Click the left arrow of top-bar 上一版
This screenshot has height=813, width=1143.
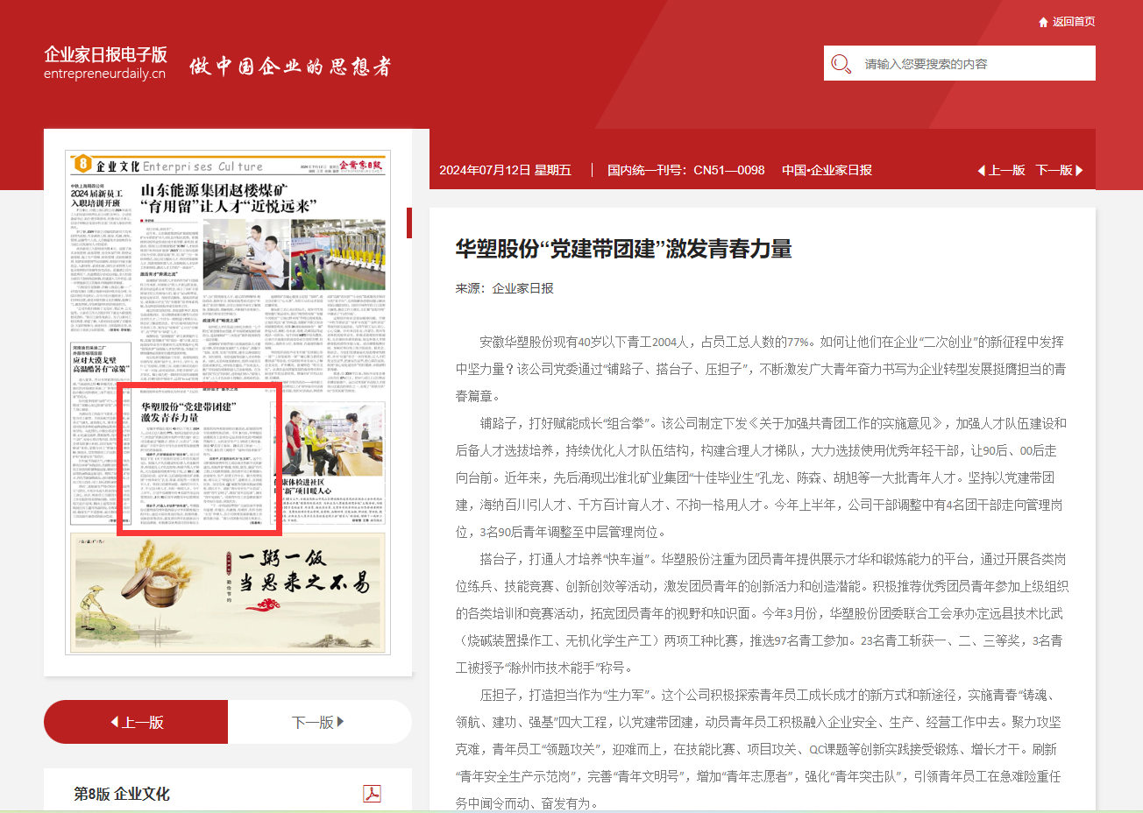click(982, 170)
